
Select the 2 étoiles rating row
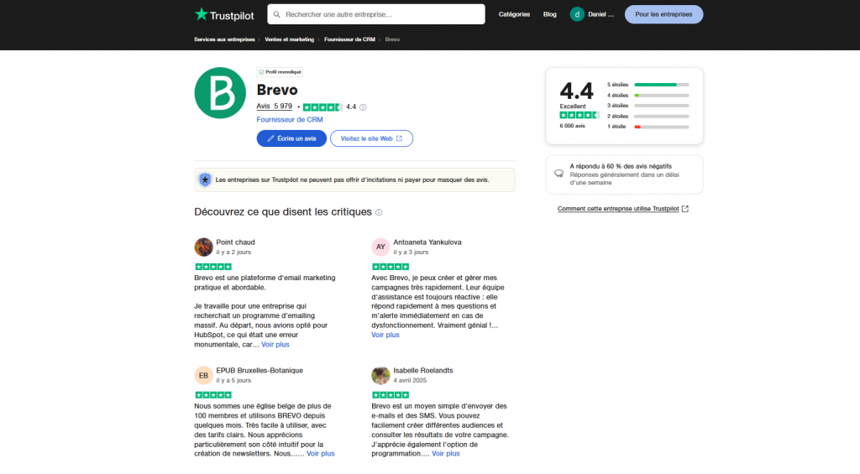(648, 116)
